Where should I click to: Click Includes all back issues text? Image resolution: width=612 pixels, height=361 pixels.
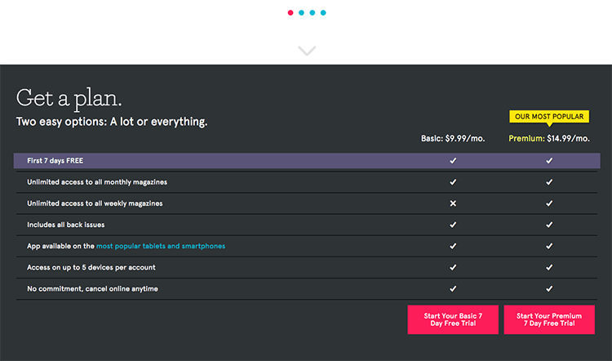tap(65, 225)
